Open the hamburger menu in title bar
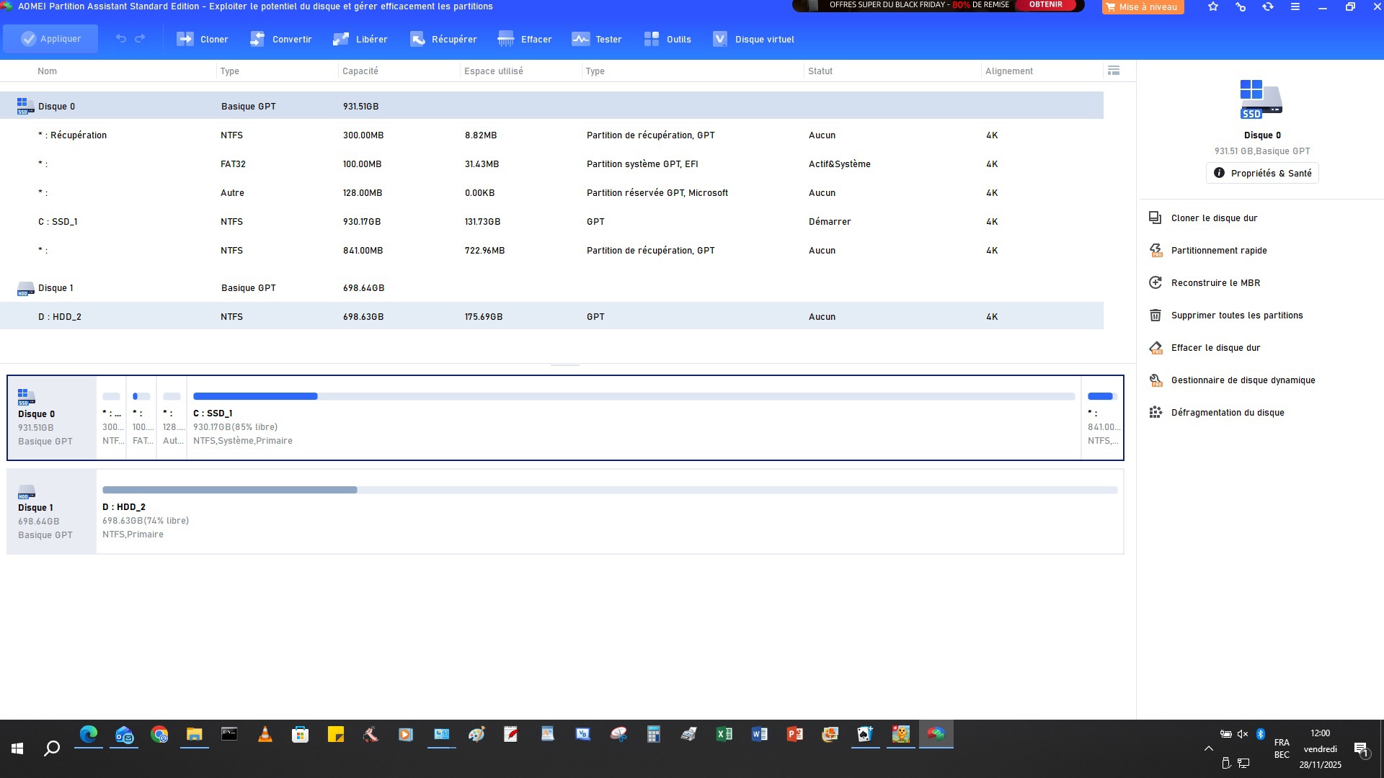 click(1295, 6)
